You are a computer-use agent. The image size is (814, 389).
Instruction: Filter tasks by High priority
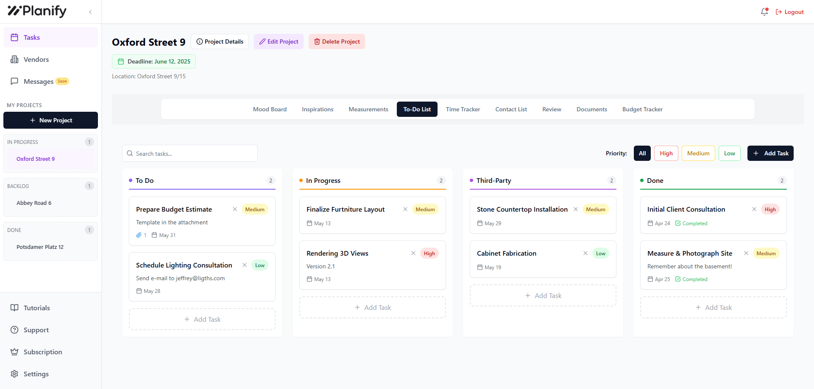click(x=666, y=153)
